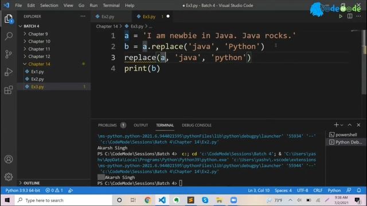Run Python file with play button
Image resolution: width=367 pixels, height=206 pixels.
(341, 17)
